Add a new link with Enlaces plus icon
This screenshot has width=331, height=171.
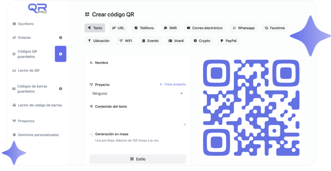60,37
